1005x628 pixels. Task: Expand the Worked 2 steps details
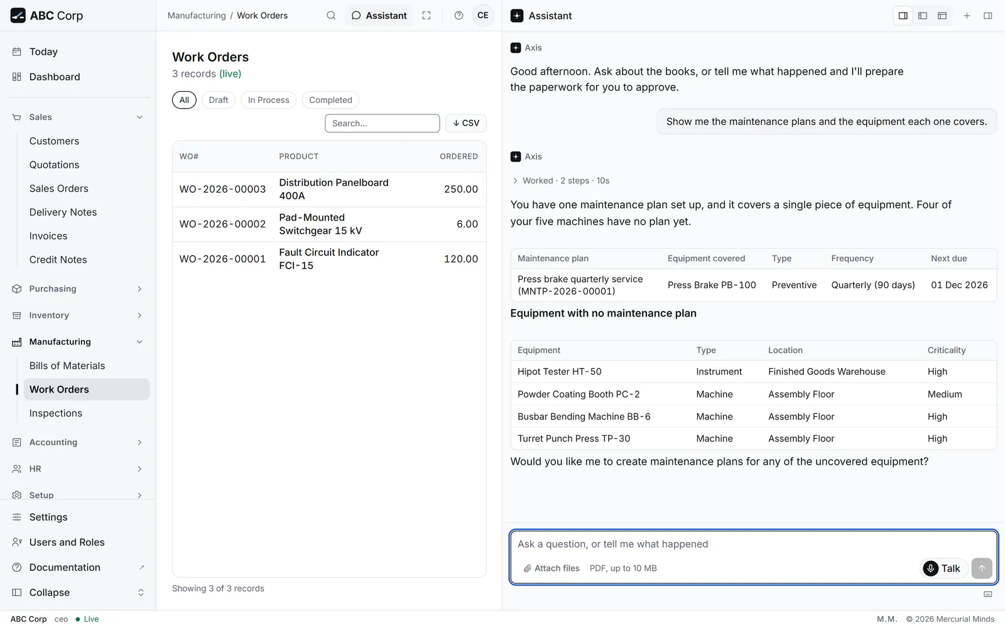[x=560, y=181]
